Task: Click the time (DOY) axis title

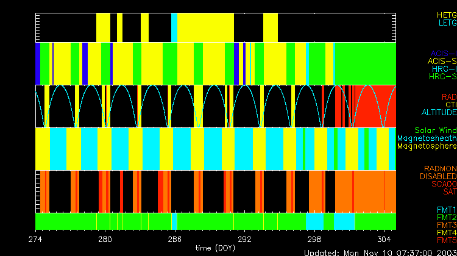Action: pos(215,248)
